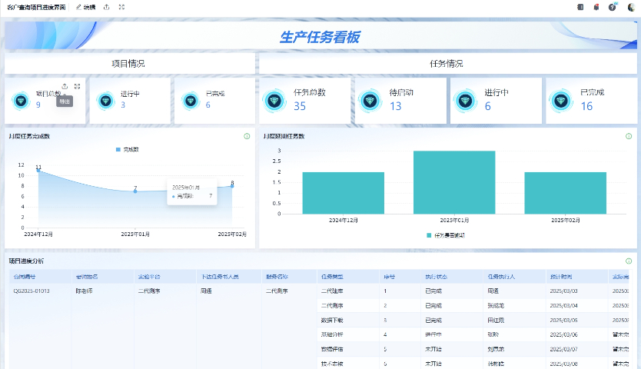Click diamond icon on project 进行中 card
This screenshot has width=641, height=369.
(106, 101)
